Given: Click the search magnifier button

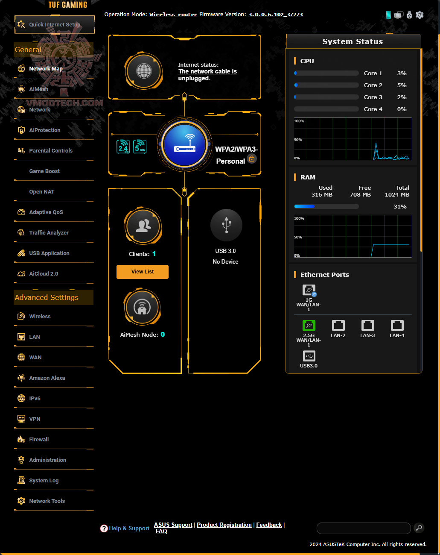Looking at the screenshot, I should coord(419,528).
